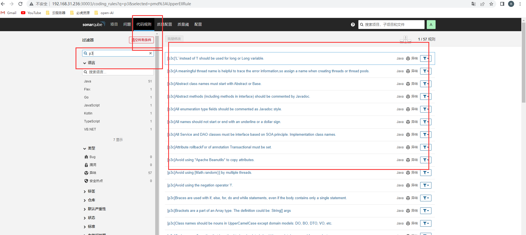Screen dimensions: 526x235
Task: Open filter dropdown for UpperCamelCase class rule
Action: point(426,223)
